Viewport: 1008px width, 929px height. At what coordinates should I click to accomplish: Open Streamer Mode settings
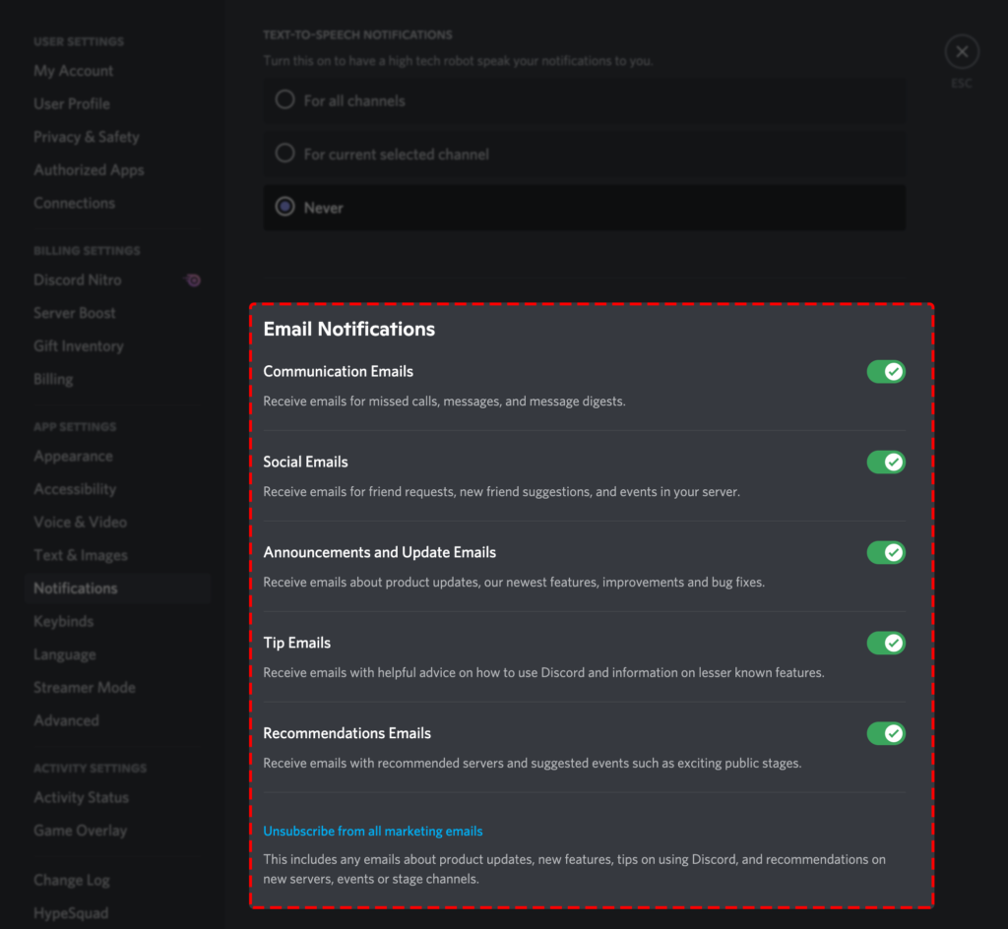coord(84,687)
